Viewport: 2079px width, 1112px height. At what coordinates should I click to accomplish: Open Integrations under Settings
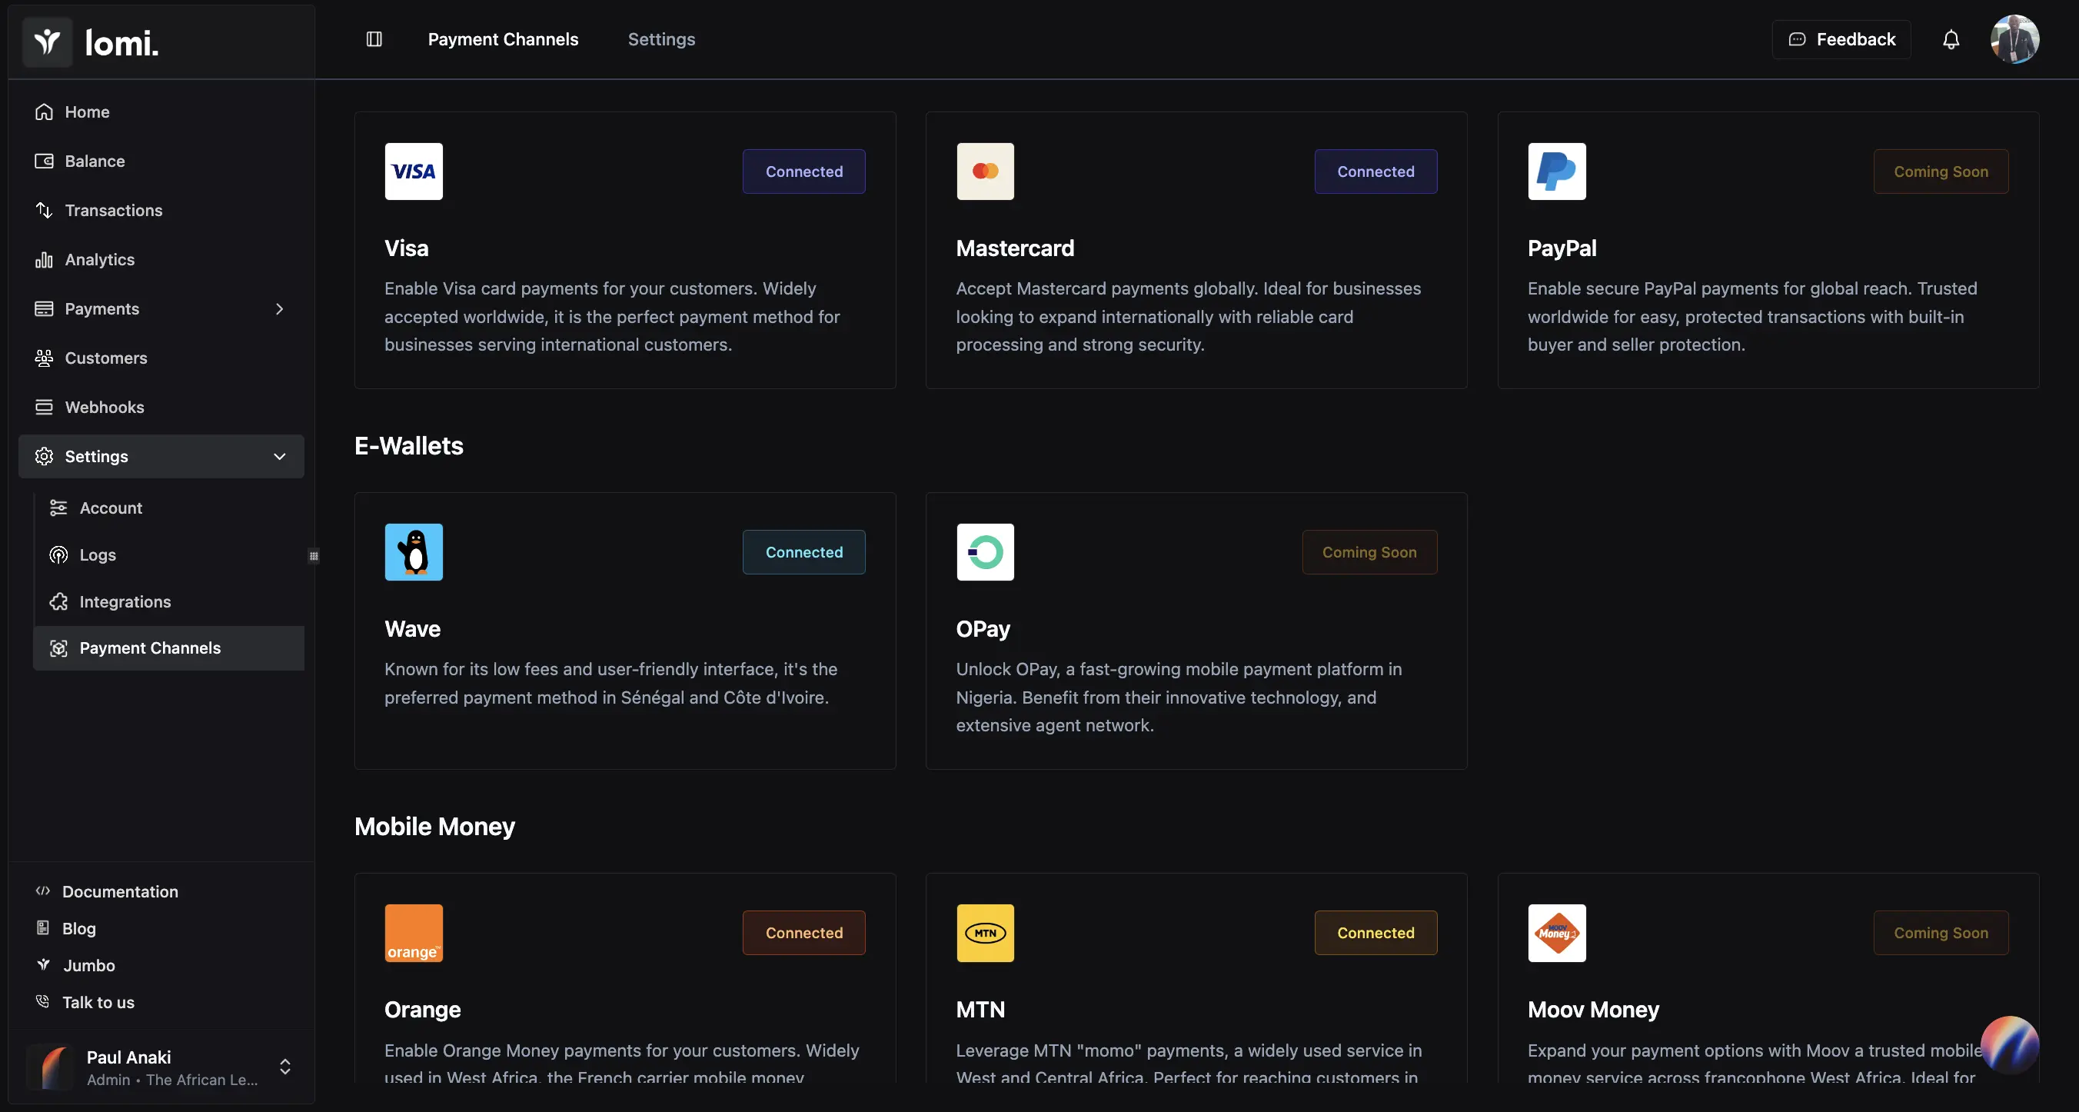click(x=168, y=601)
